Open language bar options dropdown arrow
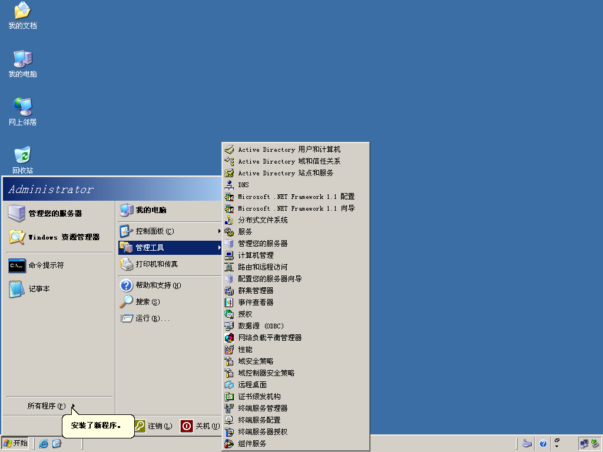The image size is (603, 452). pos(557,446)
